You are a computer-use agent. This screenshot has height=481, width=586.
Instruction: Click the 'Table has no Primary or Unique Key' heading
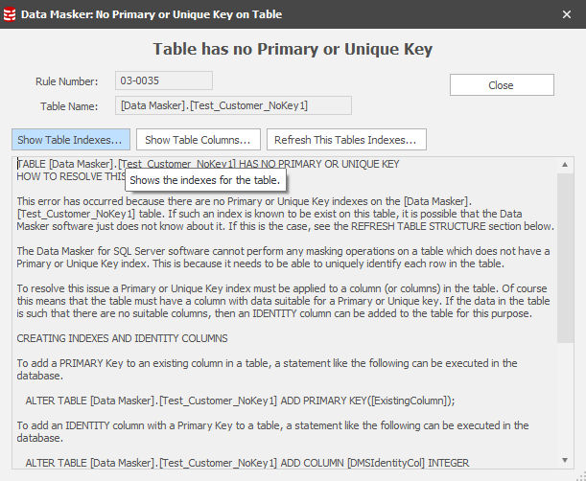coord(293,49)
